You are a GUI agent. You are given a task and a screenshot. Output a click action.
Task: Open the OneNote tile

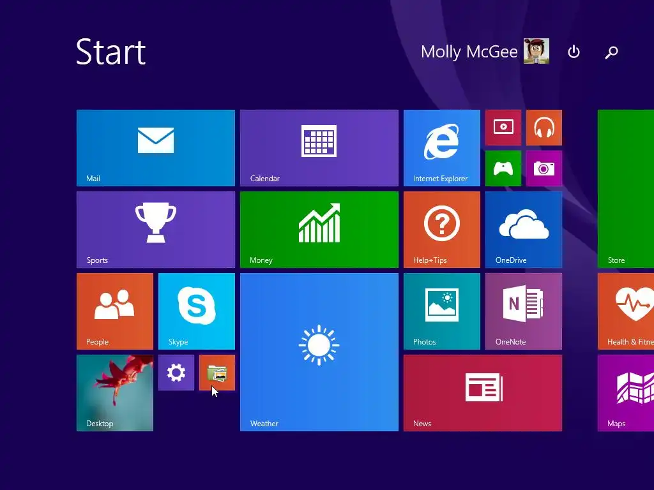524,311
